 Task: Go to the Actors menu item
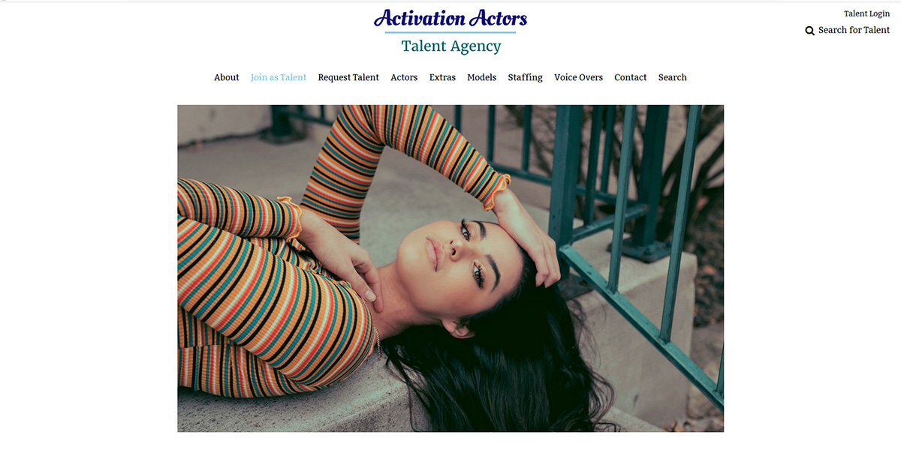pos(404,77)
